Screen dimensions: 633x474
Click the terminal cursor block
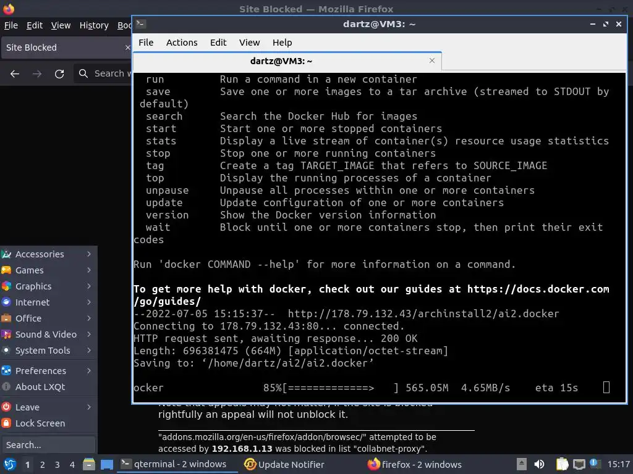[x=606, y=388]
